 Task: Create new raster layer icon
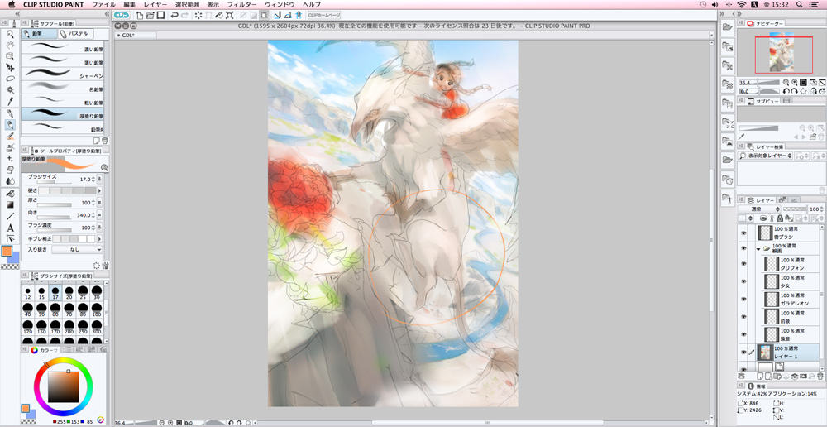[761, 376]
